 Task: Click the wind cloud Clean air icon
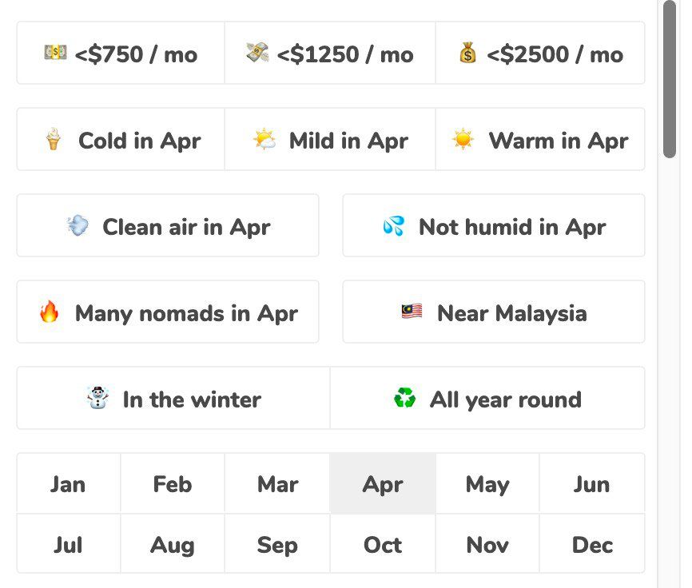[x=78, y=226]
